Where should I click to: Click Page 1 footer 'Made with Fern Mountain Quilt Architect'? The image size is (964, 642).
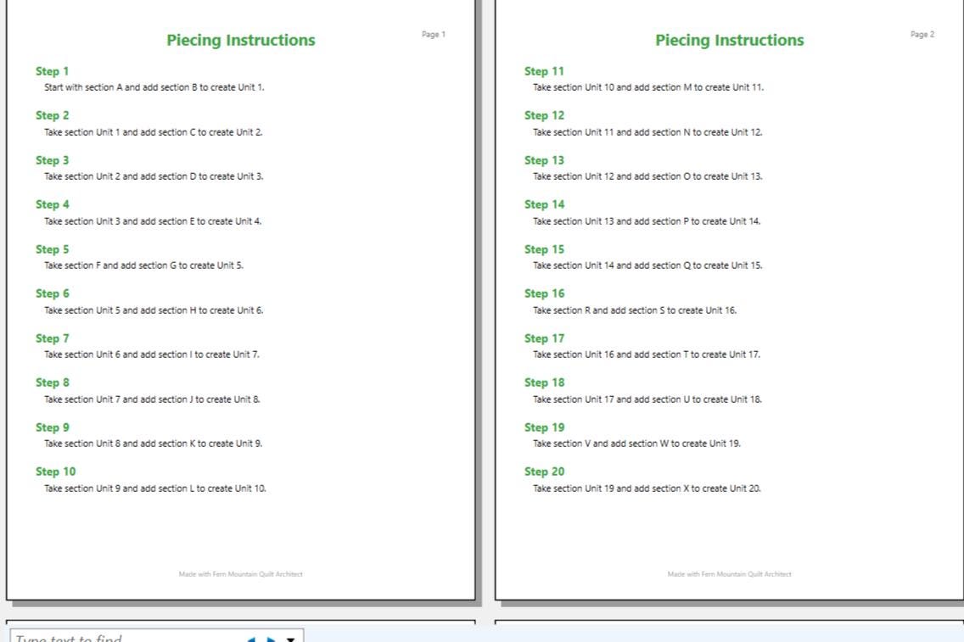point(241,574)
